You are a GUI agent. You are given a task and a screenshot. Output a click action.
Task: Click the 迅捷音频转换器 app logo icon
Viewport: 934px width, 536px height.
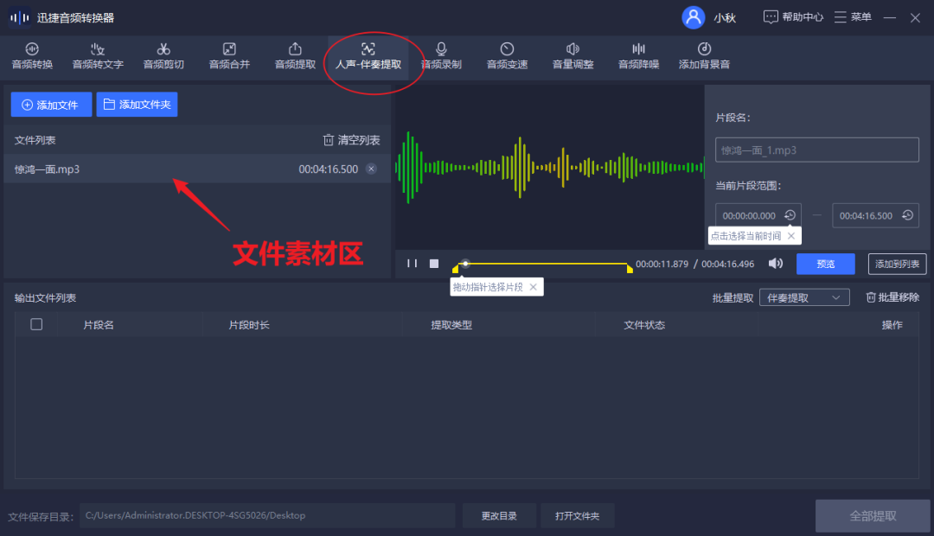click(19, 18)
